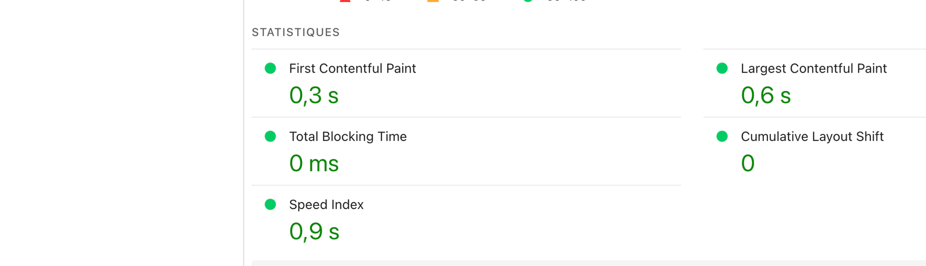Click the 0,3 s First Contentful Paint value
926x266 pixels.
coord(314,96)
